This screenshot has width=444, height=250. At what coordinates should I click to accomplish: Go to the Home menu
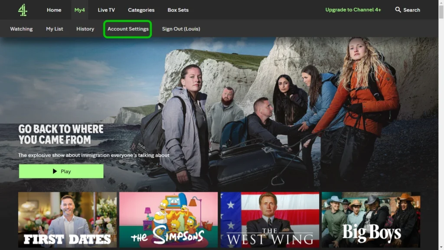click(x=54, y=10)
